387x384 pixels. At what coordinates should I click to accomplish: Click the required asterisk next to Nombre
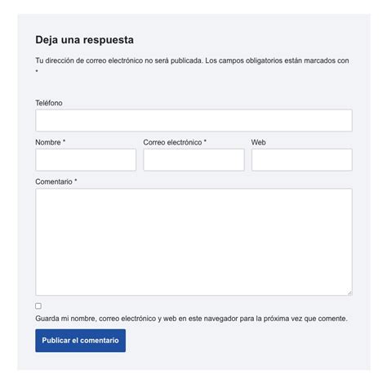64,141
